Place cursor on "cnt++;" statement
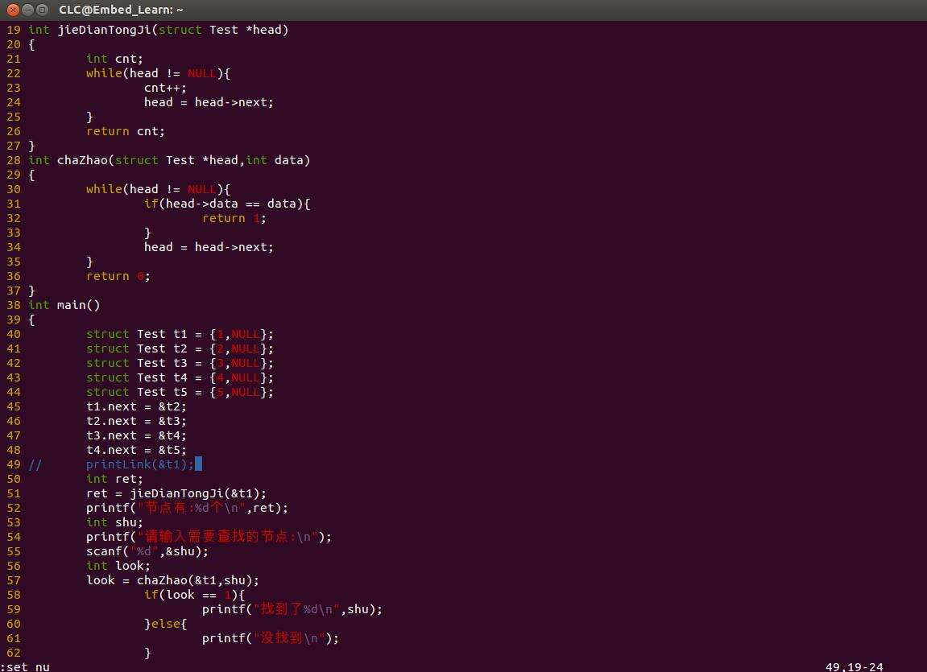The height and width of the screenshot is (672, 927). coord(165,88)
